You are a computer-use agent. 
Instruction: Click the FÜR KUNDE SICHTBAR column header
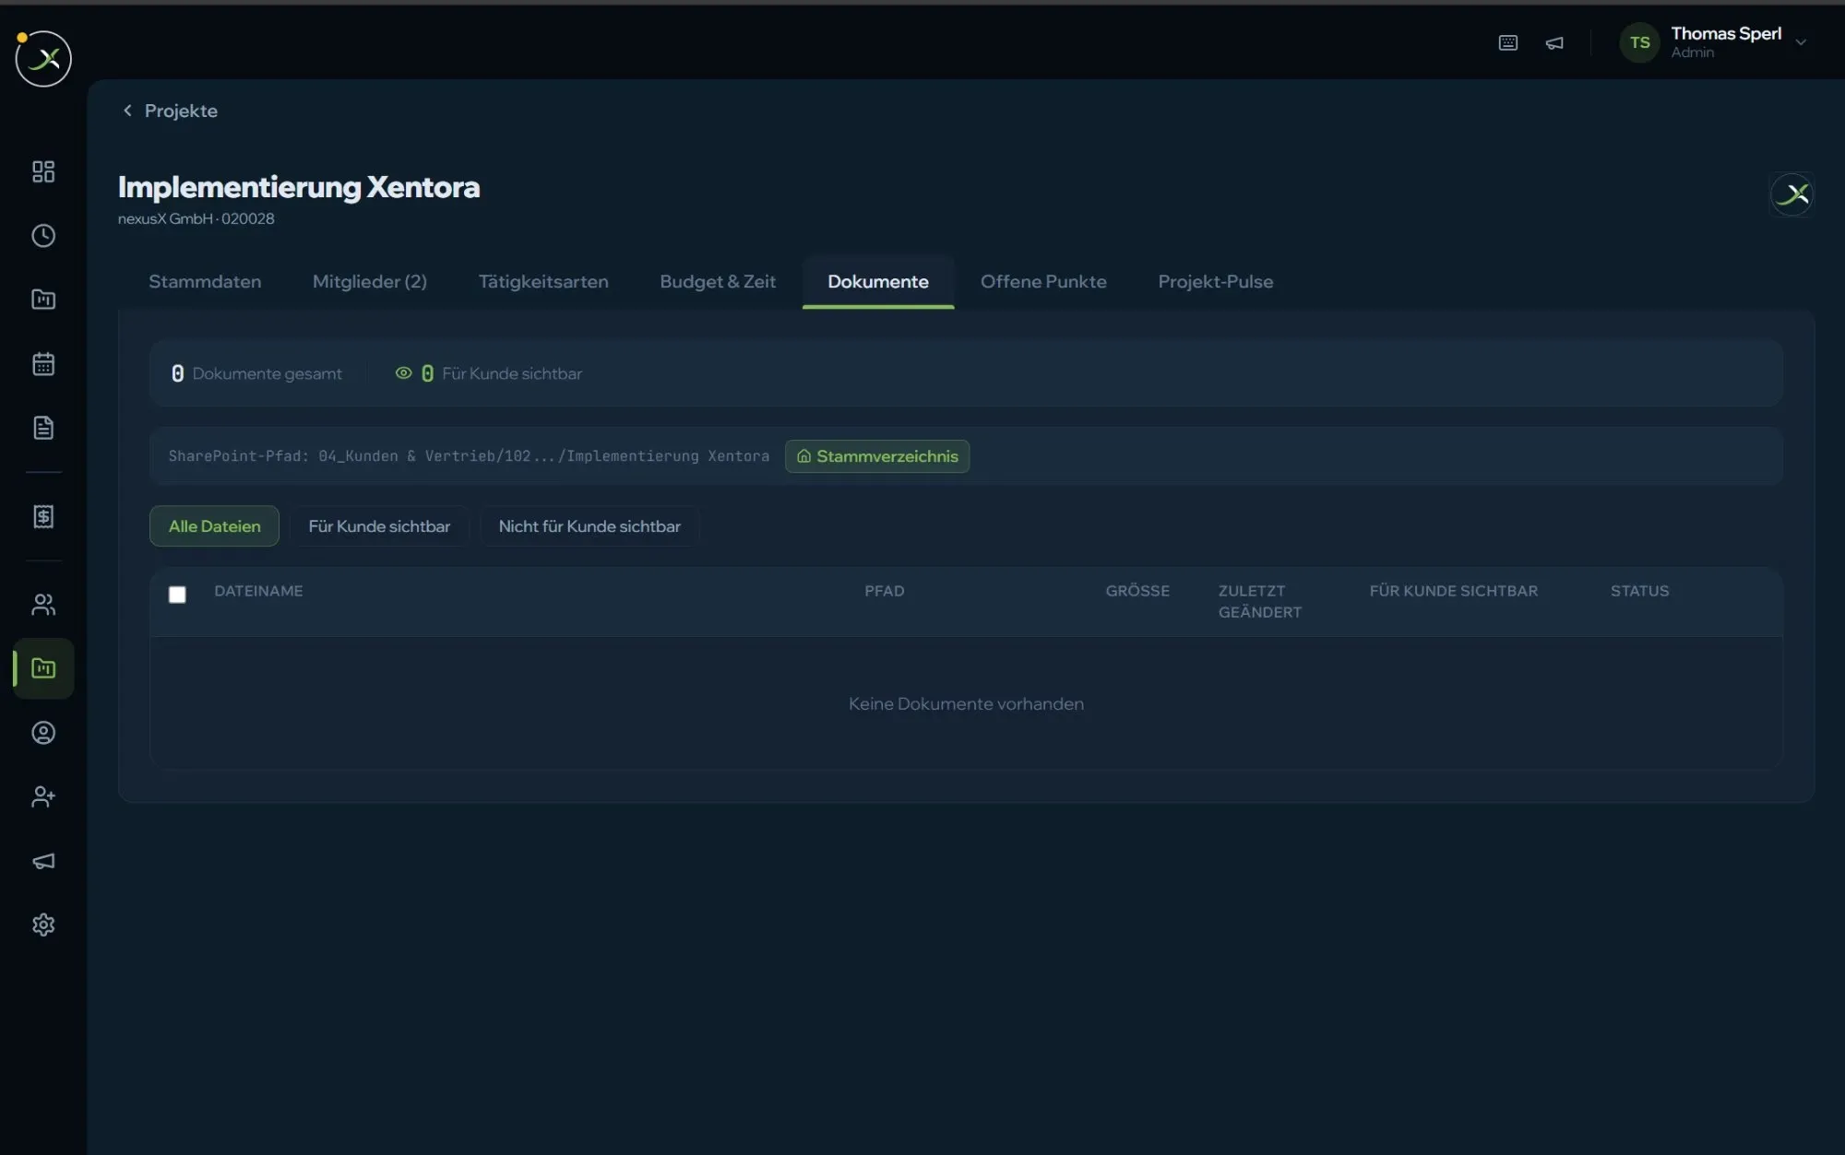[x=1454, y=591]
